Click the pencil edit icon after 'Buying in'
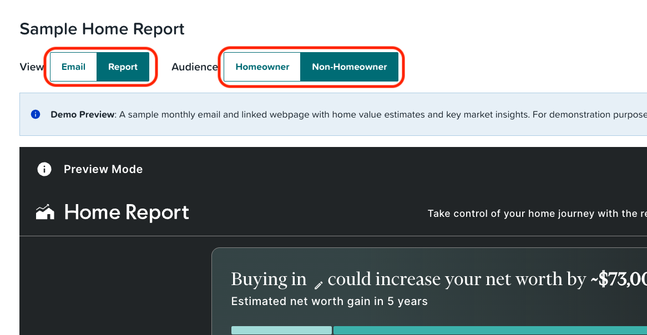Image resolution: width=647 pixels, height=335 pixels. (x=318, y=285)
